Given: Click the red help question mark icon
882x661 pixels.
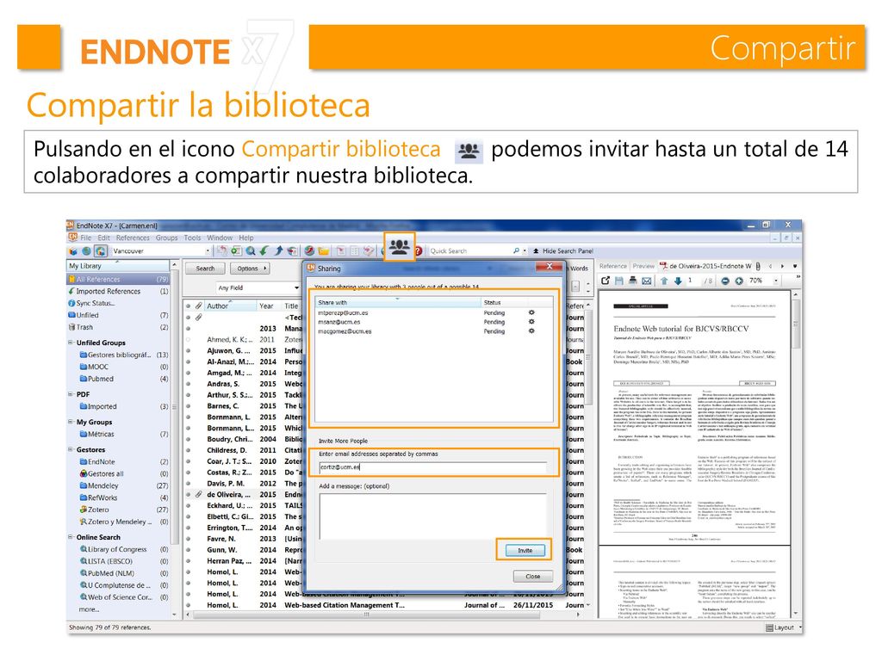Looking at the screenshot, I should [x=418, y=251].
